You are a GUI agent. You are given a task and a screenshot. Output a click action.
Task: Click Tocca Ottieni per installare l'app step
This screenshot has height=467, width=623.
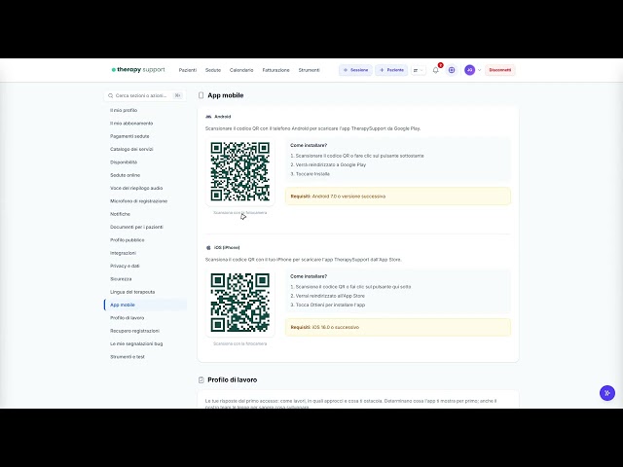tap(327, 305)
